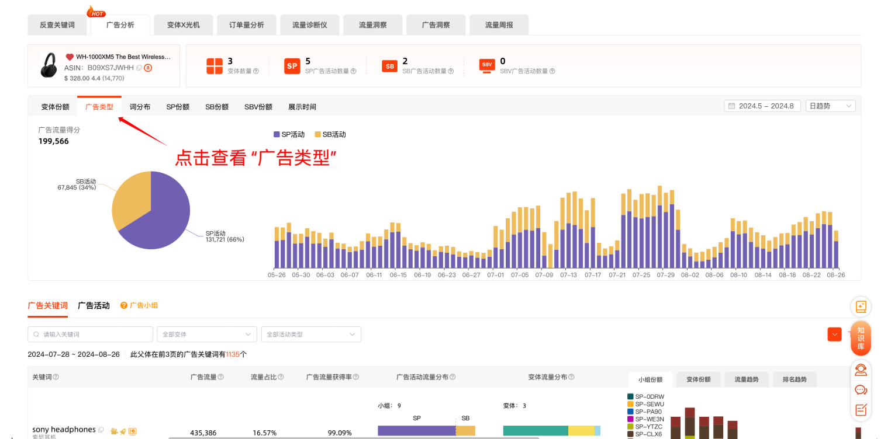This screenshot has height=439, width=891.
Task: Click help icon beside 变体数量
Action: point(255,71)
